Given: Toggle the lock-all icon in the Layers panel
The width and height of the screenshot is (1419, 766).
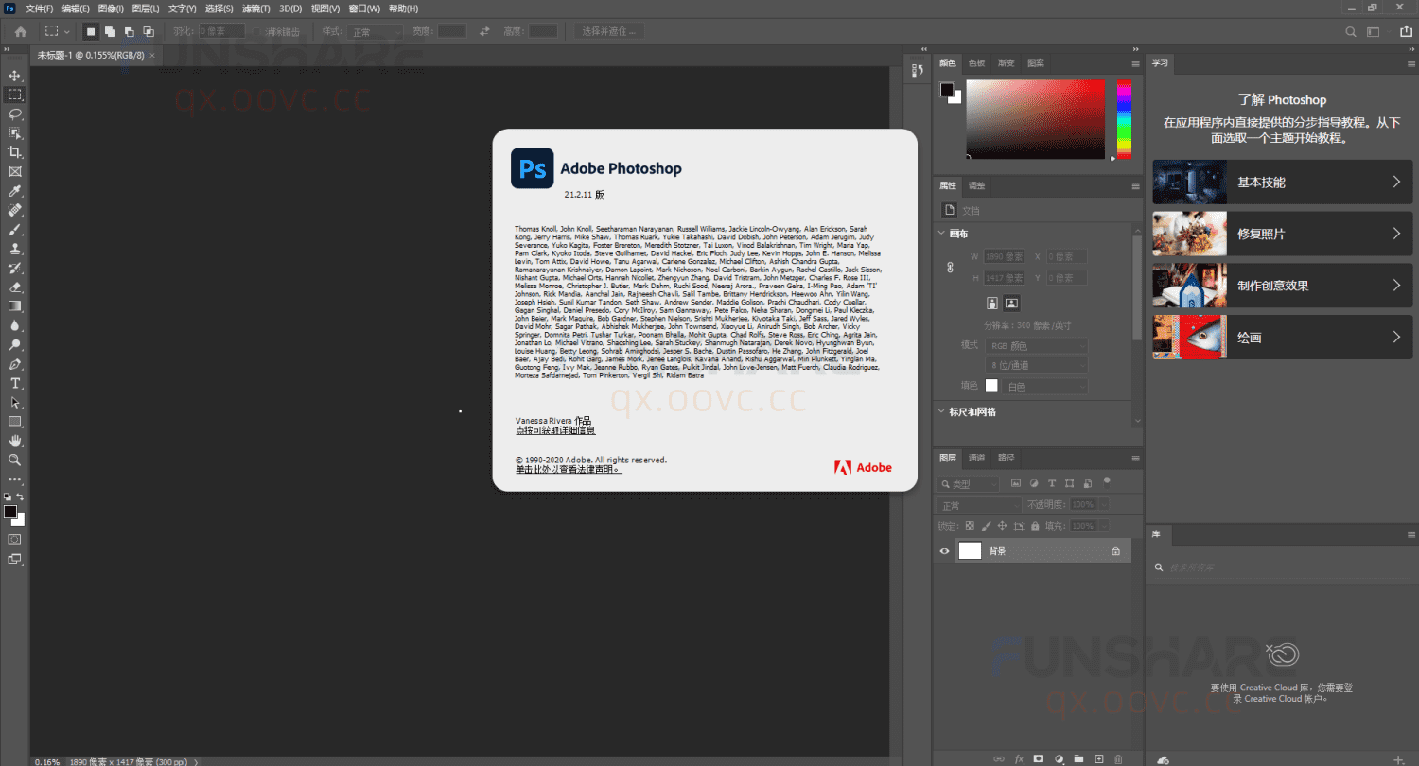Looking at the screenshot, I should click(x=1034, y=525).
